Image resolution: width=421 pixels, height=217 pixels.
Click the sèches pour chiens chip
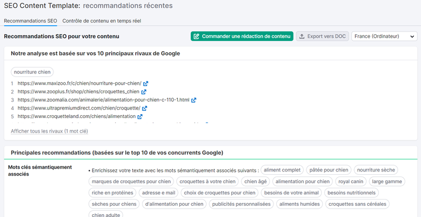click(114, 204)
